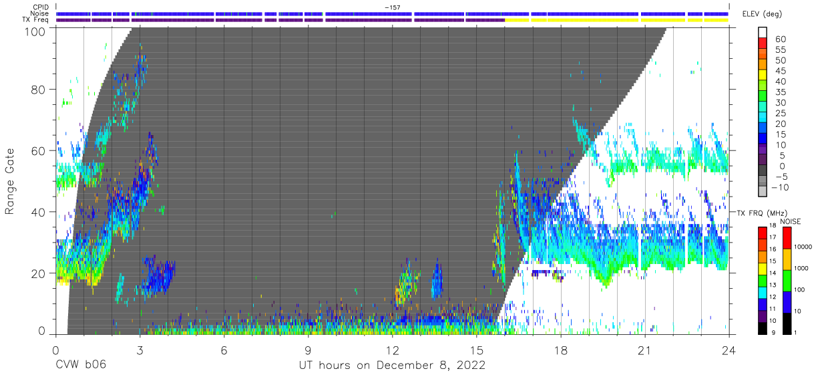Viewport: 820px width, 379px height.
Task: Select the green 13 MHz frequency swatch
Action: [x=763, y=281]
